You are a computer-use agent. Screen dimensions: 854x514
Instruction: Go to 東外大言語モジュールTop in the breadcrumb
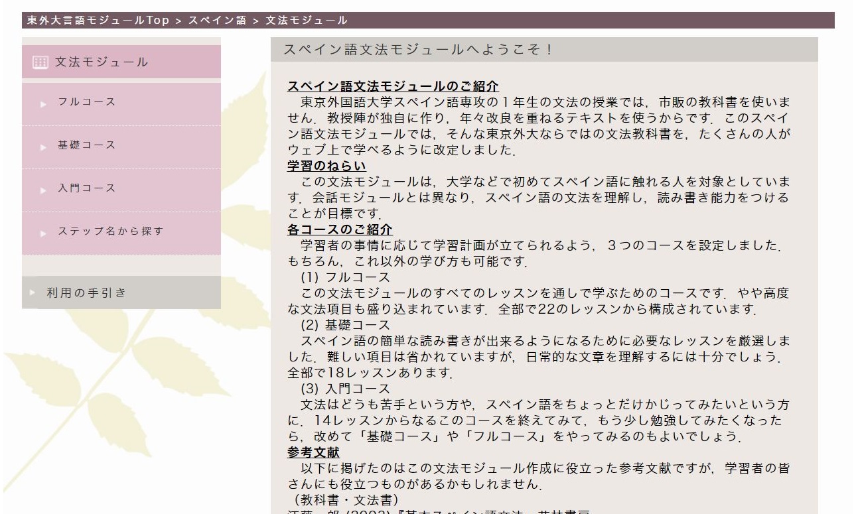point(98,21)
